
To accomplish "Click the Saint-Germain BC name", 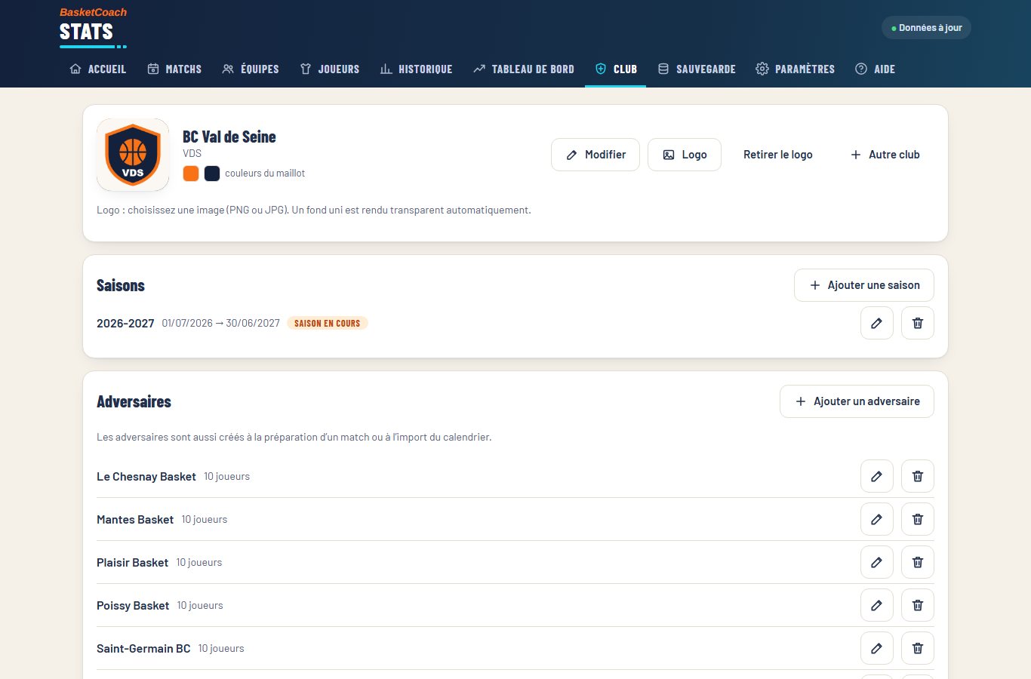I will tap(143, 649).
